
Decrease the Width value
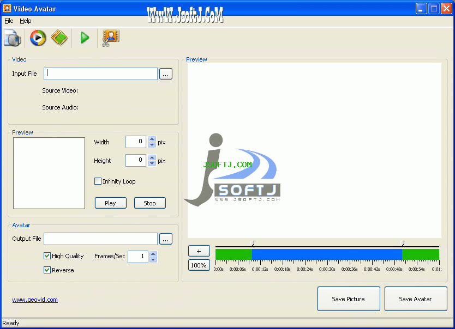point(152,145)
